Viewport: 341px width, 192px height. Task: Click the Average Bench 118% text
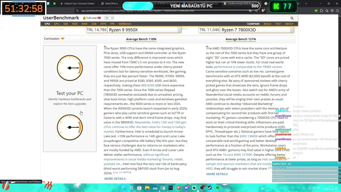click(141, 39)
